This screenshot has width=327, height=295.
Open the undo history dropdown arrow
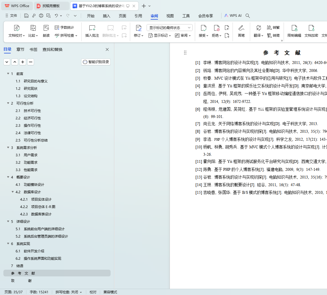click(61, 16)
